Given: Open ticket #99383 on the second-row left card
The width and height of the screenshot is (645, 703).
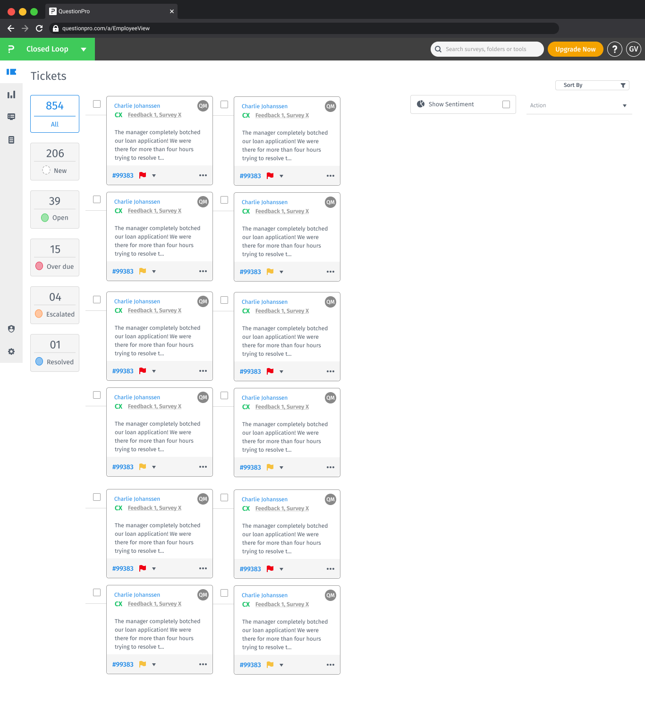Looking at the screenshot, I should tap(123, 271).
